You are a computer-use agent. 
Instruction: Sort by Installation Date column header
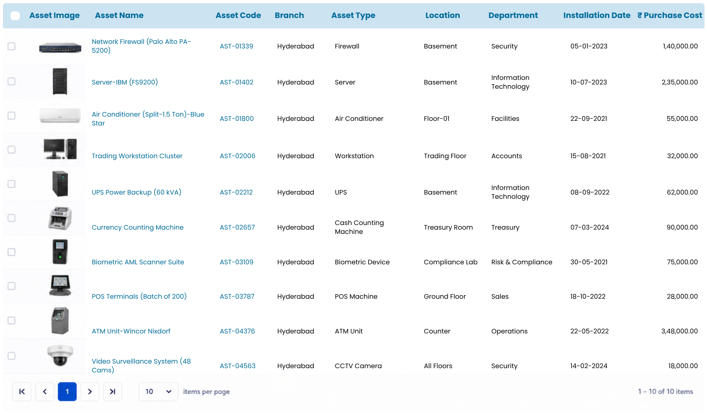pos(597,15)
